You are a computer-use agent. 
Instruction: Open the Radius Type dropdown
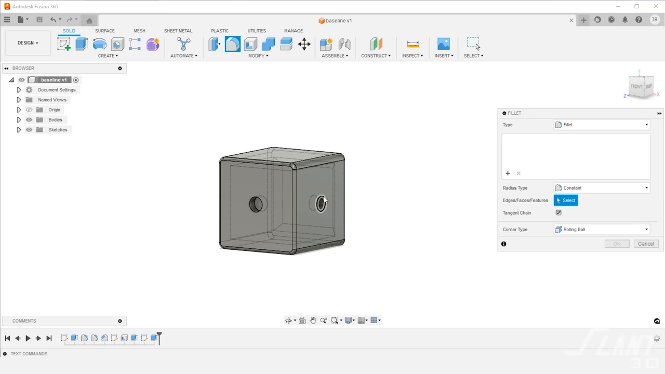pyautogui.click(x=646, y=188)
